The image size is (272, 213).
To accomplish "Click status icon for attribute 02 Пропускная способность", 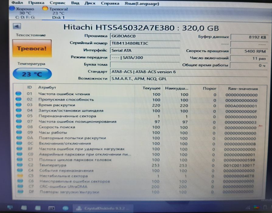I will 19,99.
